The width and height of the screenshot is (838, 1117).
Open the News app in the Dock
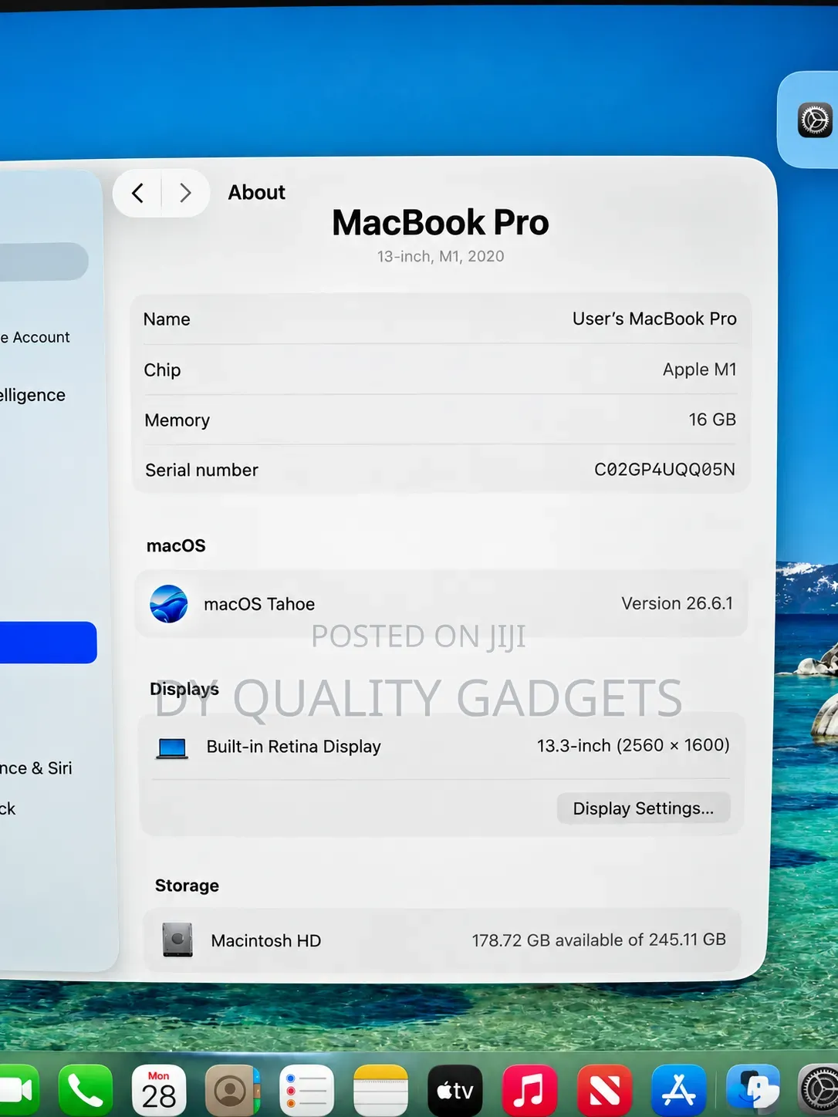click(604, 1091)
